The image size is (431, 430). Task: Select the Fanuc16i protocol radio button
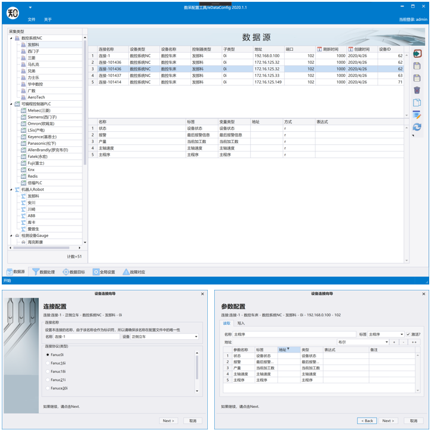click(48, 363)
